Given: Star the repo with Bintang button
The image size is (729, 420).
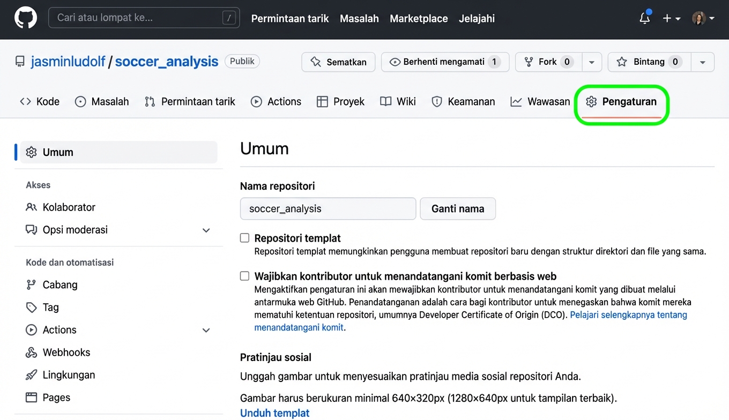Looking at the screenshot, I should pos(649,62).
